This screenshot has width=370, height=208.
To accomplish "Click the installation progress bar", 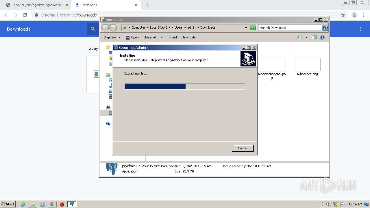I will 185,86.
